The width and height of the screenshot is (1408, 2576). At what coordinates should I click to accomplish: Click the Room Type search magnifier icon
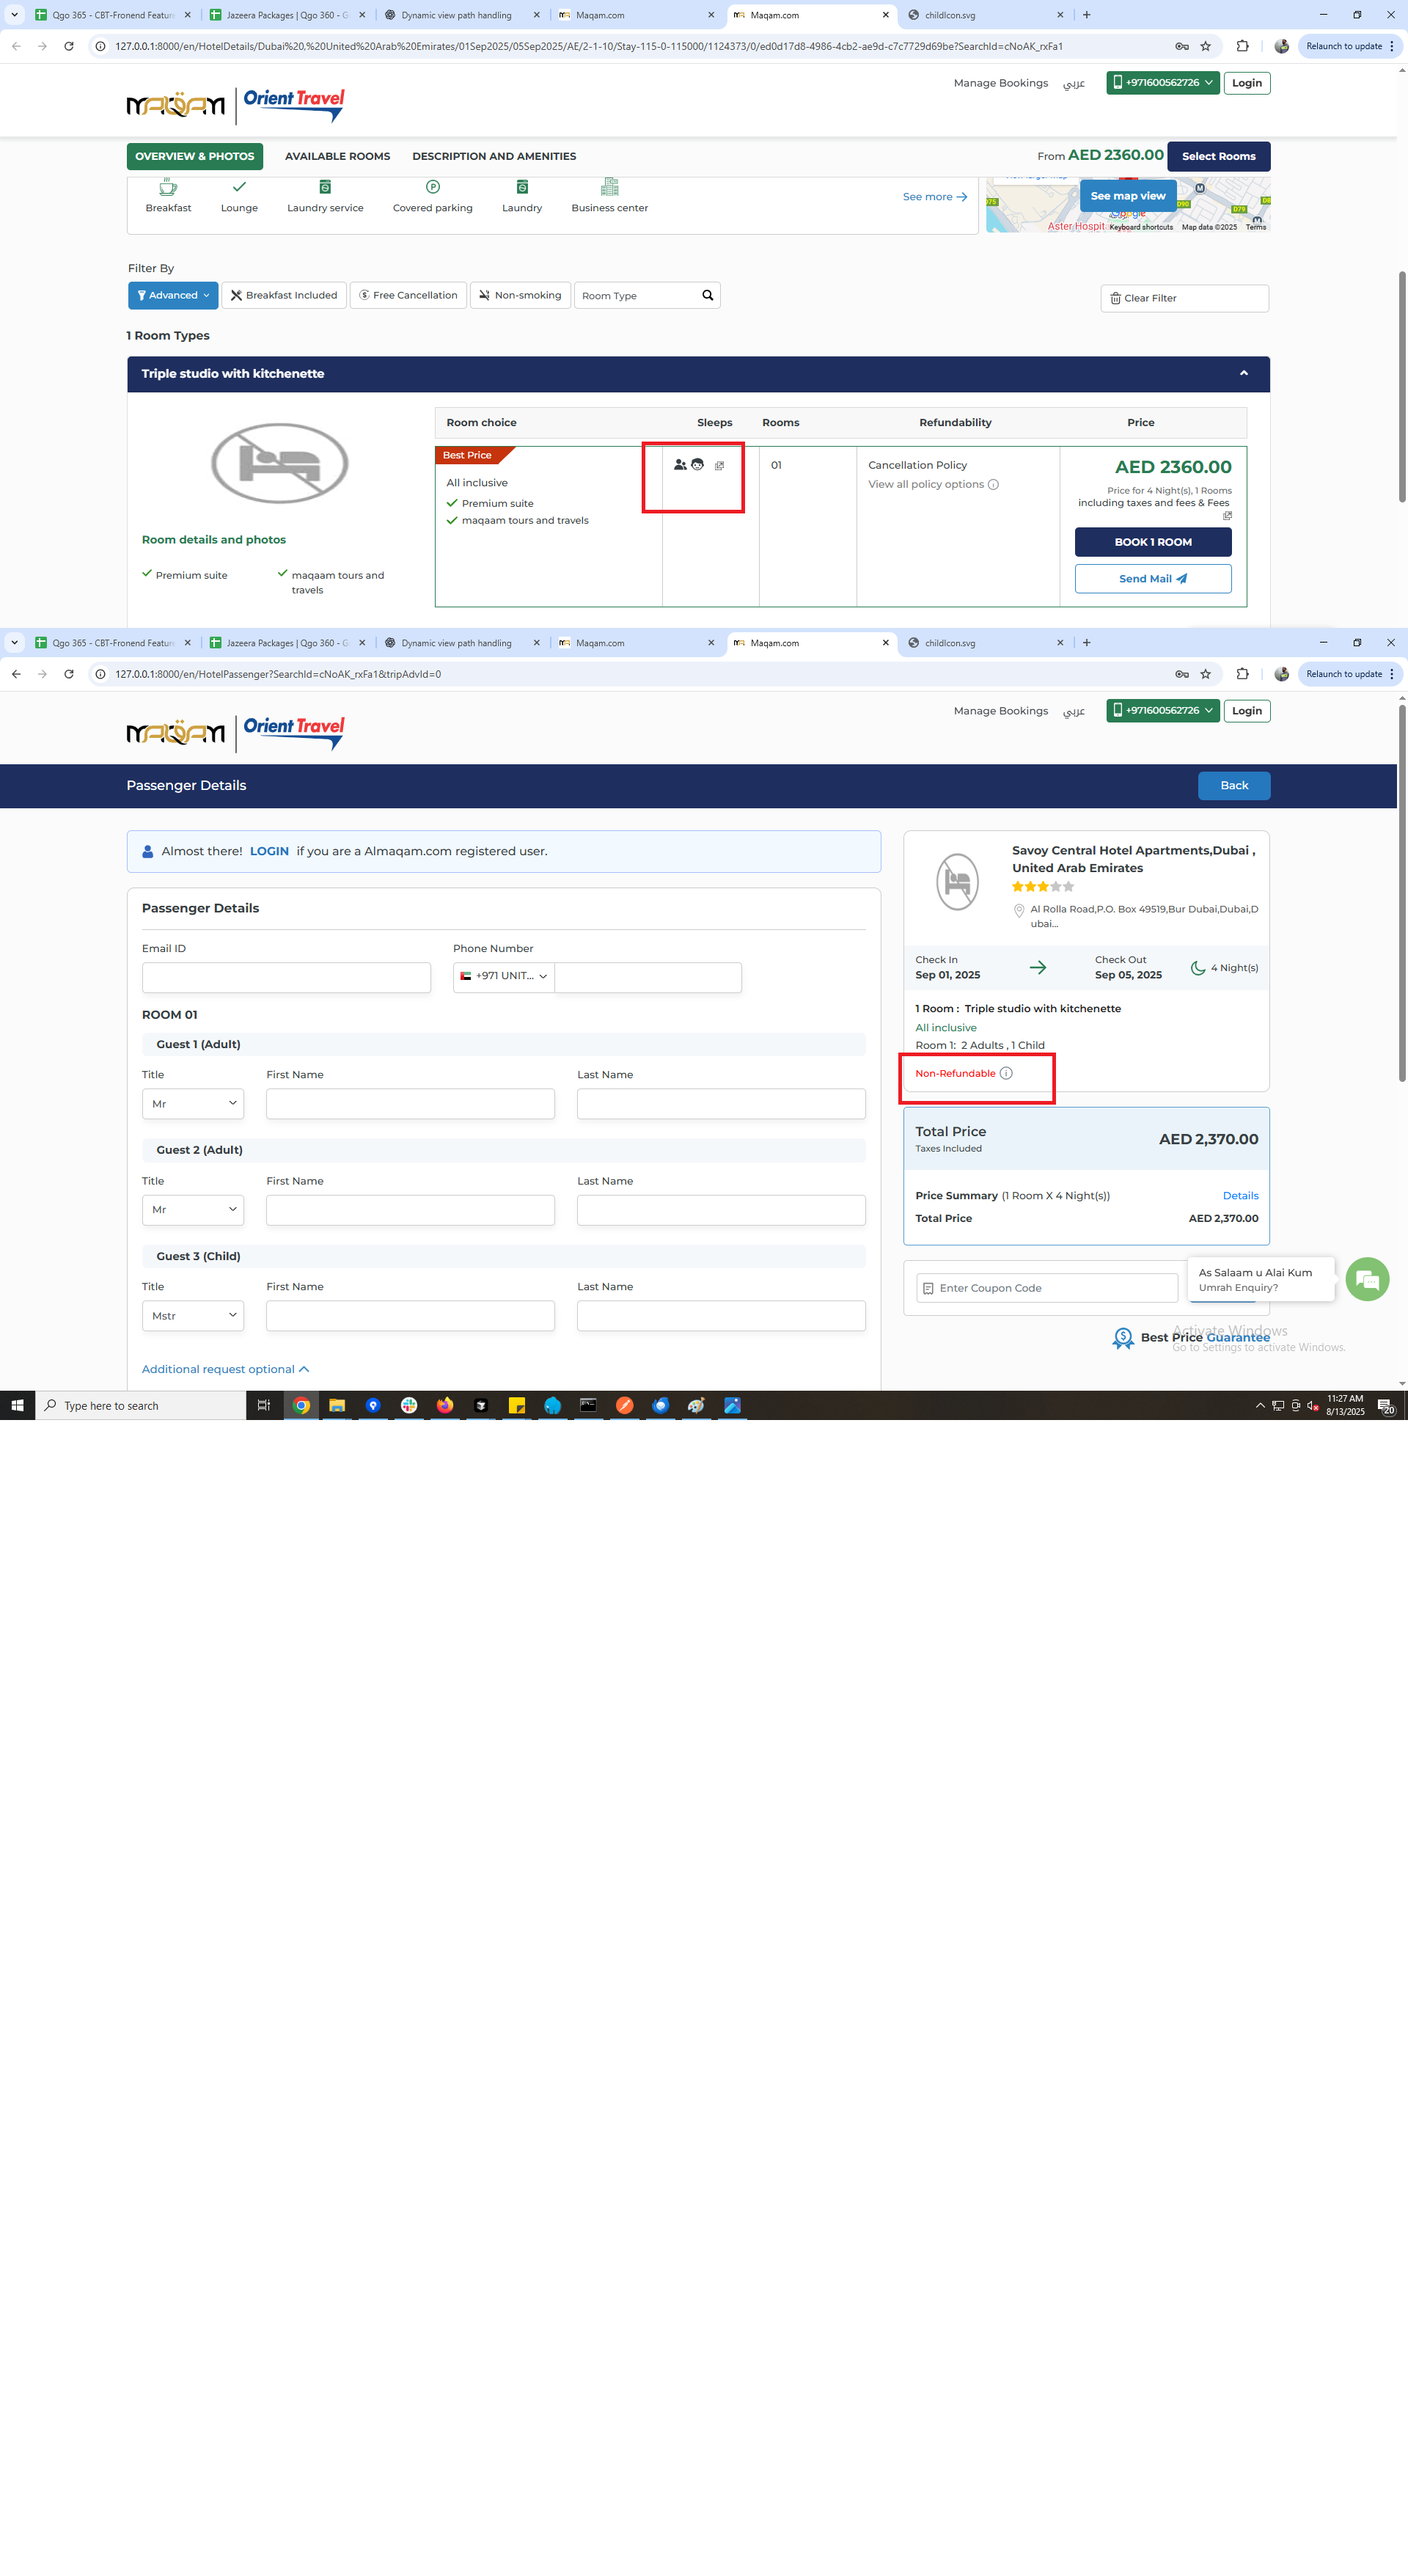click(707, 295)
